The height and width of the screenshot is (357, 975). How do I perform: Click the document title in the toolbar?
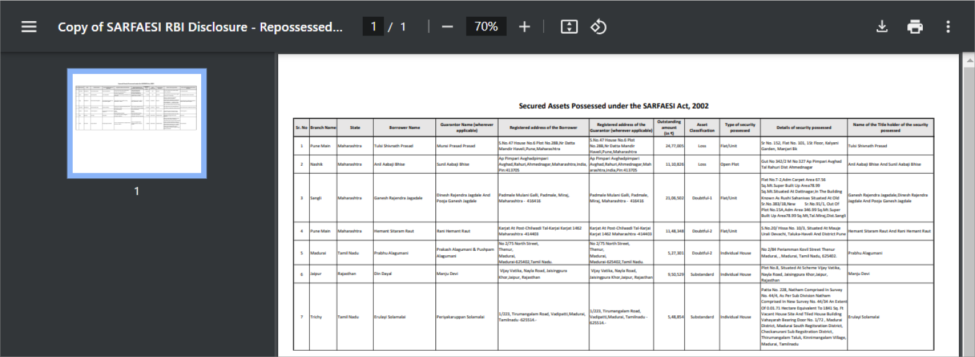200,27
